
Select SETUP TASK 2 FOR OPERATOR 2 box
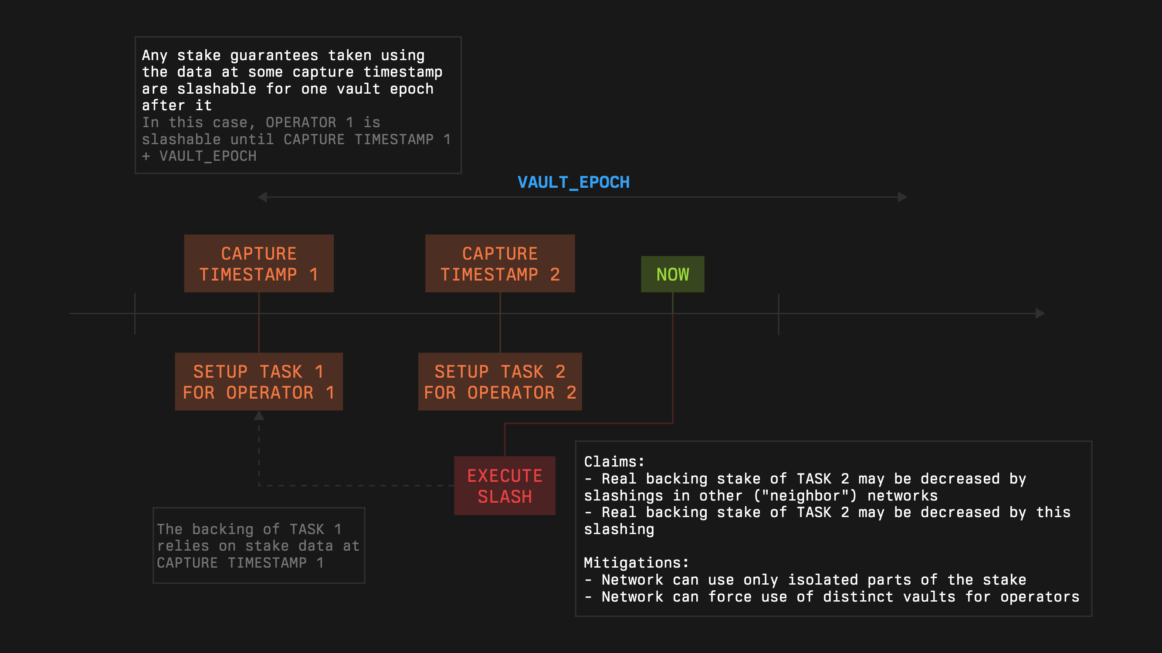tap(500, 382)
